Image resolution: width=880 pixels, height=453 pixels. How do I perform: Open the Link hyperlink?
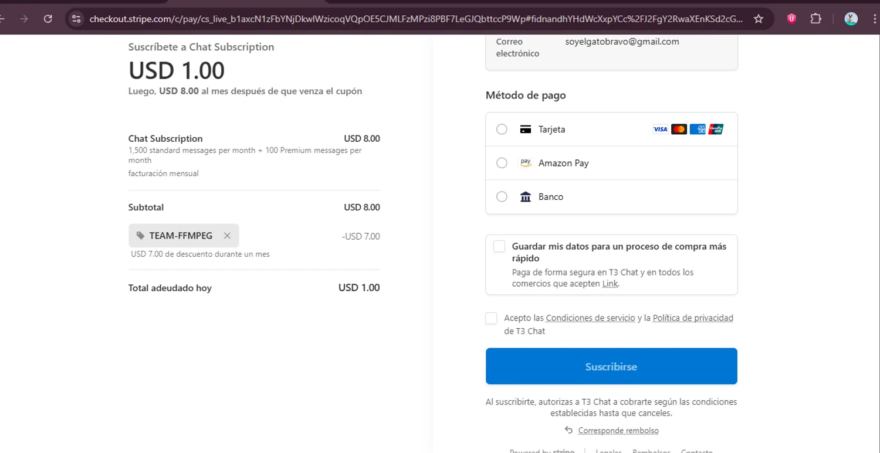[x=610, y=284]
